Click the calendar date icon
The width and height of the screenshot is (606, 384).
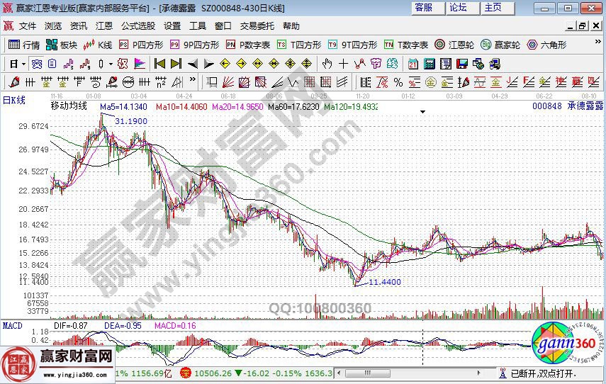[413, 63]
